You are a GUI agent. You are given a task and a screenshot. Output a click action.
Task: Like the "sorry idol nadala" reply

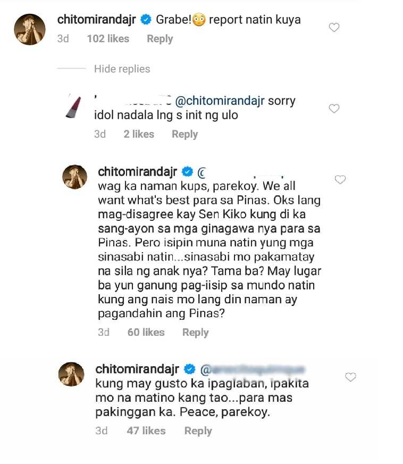334,109
